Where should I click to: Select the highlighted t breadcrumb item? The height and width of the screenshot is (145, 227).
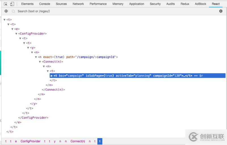coord(100,141)
